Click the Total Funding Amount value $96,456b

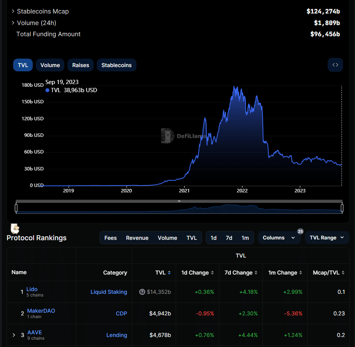(x=325, y=34)
